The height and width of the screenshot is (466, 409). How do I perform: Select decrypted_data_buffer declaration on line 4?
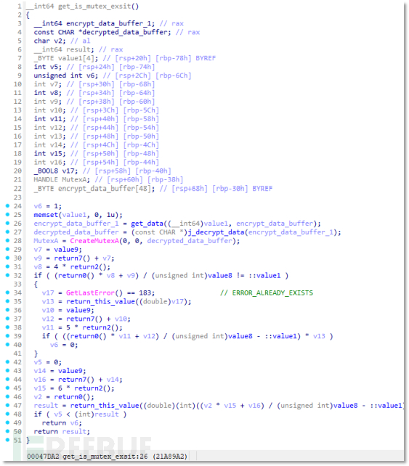coord(124,32)
